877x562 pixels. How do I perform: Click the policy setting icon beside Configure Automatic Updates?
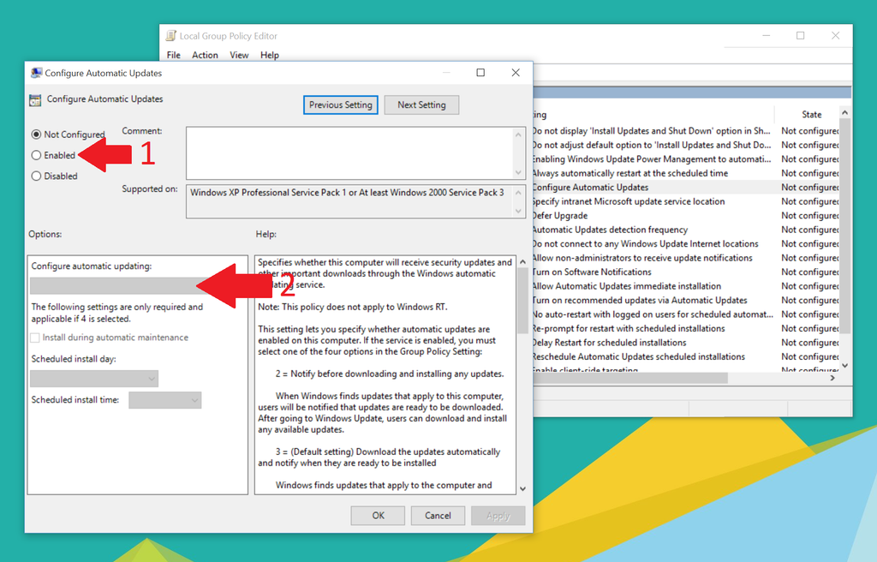34,99
